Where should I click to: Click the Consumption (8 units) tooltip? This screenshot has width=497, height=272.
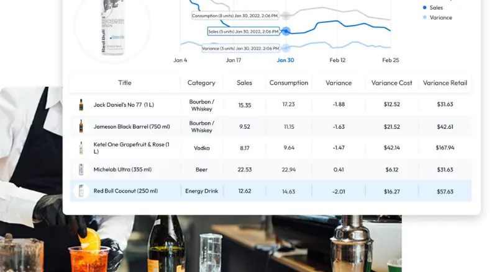235,15
